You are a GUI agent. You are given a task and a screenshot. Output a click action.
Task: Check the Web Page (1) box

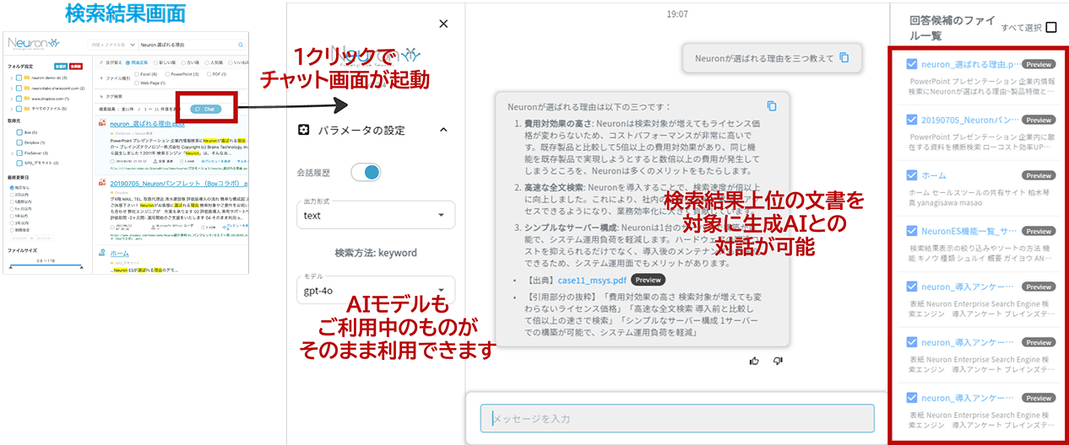(x=137, y=83)
